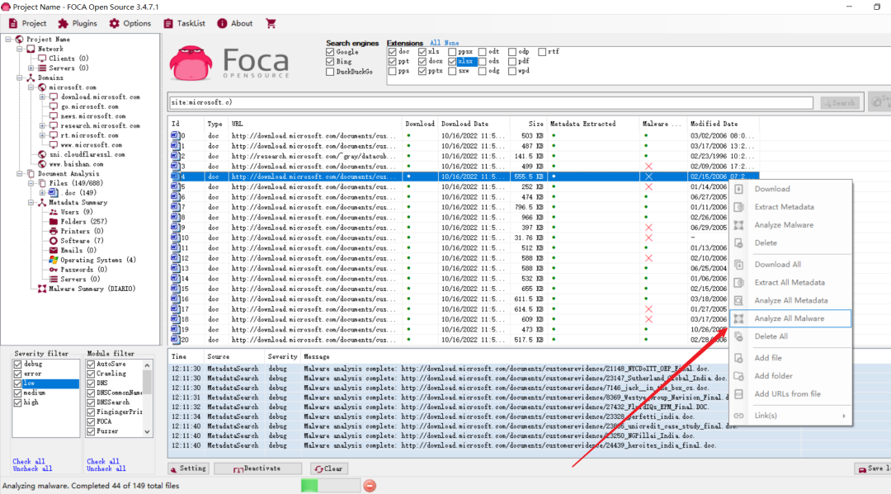Click the Passwords key icon in the tree

pos(54,270)
